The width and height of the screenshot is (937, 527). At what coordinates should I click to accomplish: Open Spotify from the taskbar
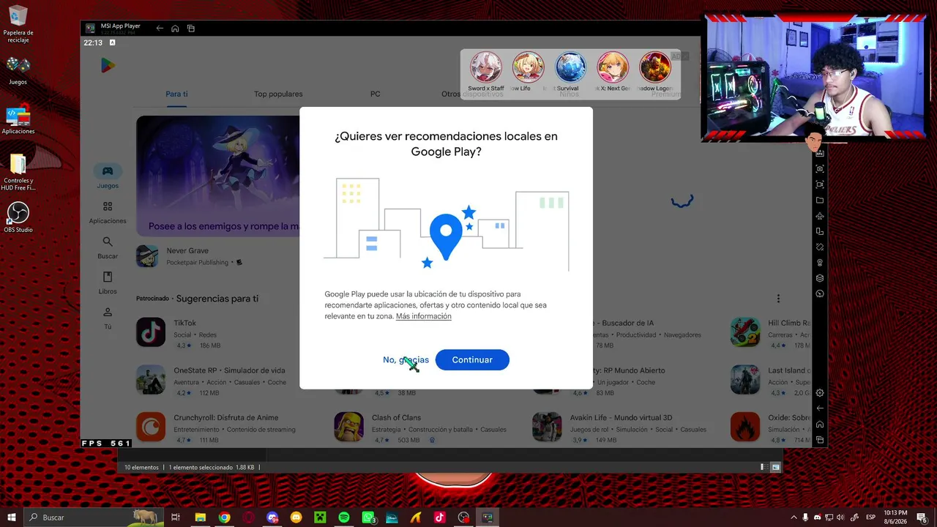(344, 517)
